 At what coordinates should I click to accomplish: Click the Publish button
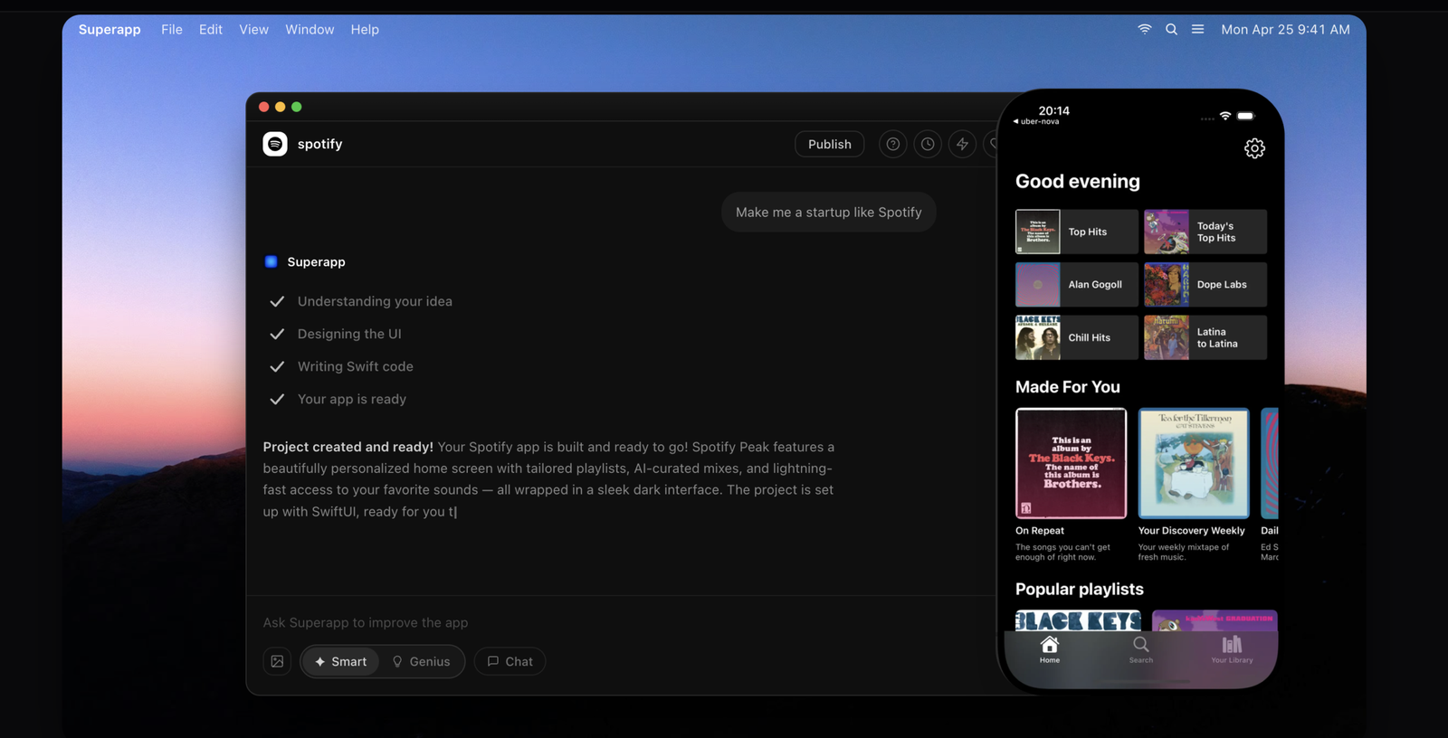pyautogui.click(x=830, y=144)
